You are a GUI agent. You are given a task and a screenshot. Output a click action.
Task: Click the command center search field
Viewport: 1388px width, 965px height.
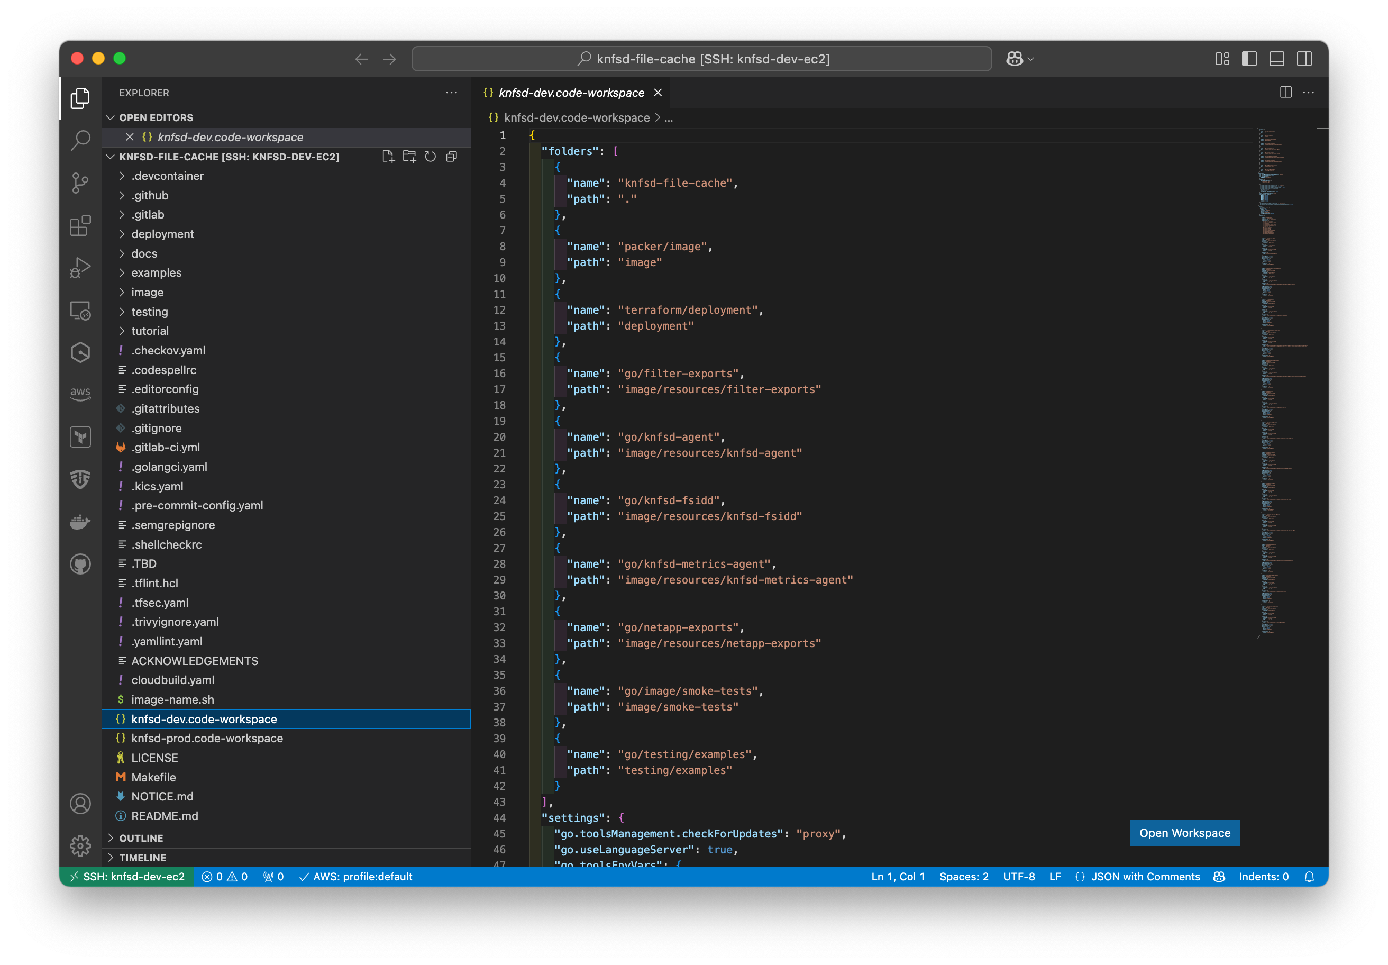click(x=701, y=59)
